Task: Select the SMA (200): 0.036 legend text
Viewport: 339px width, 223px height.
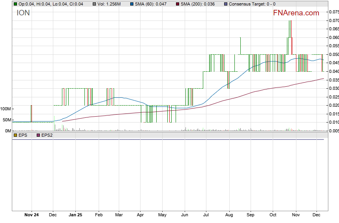Action: [197, 4]
